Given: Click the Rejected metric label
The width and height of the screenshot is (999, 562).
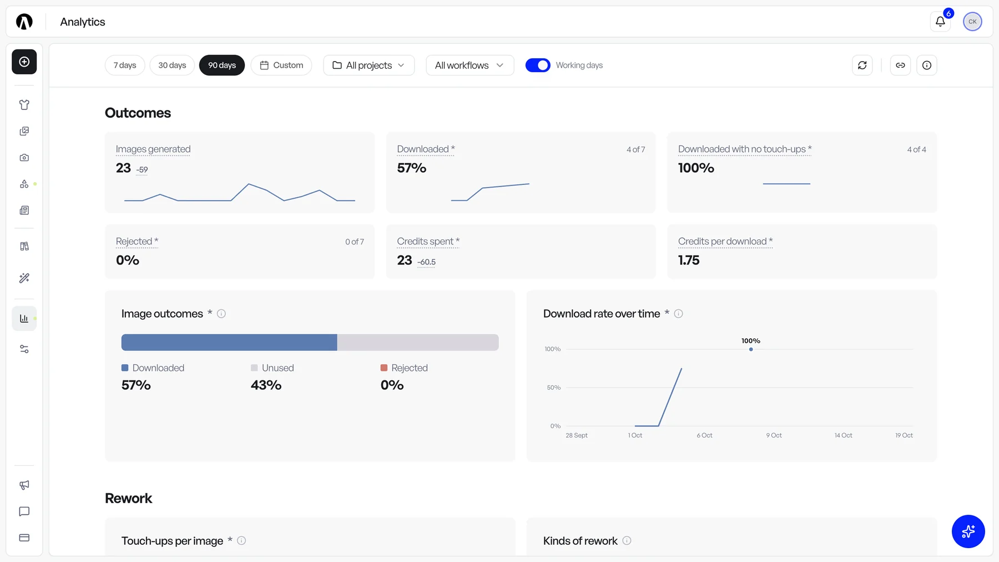Looking at the screenshot, I should [137, 242].
